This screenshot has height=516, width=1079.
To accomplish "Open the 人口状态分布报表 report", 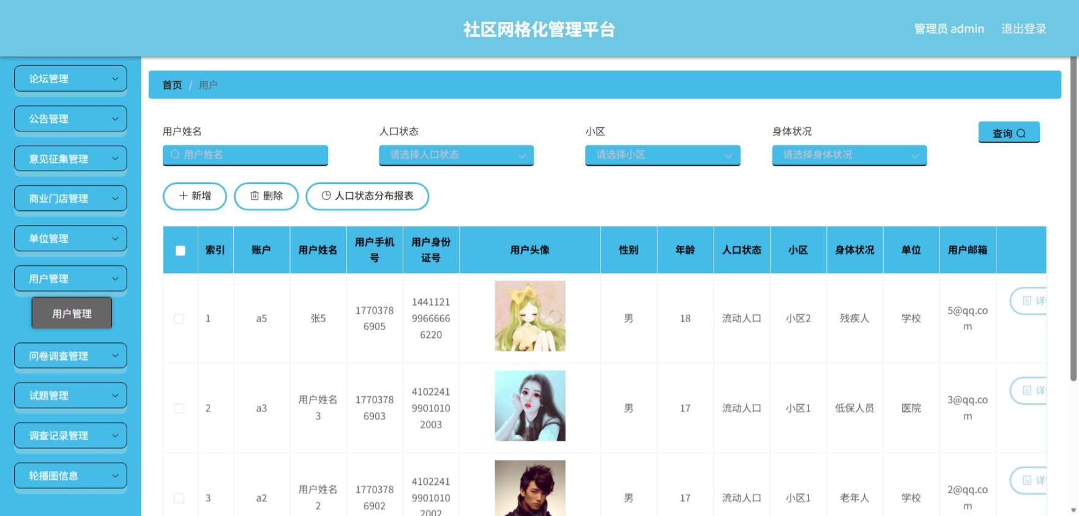I will pyautogui.click(x=367, y=196).
